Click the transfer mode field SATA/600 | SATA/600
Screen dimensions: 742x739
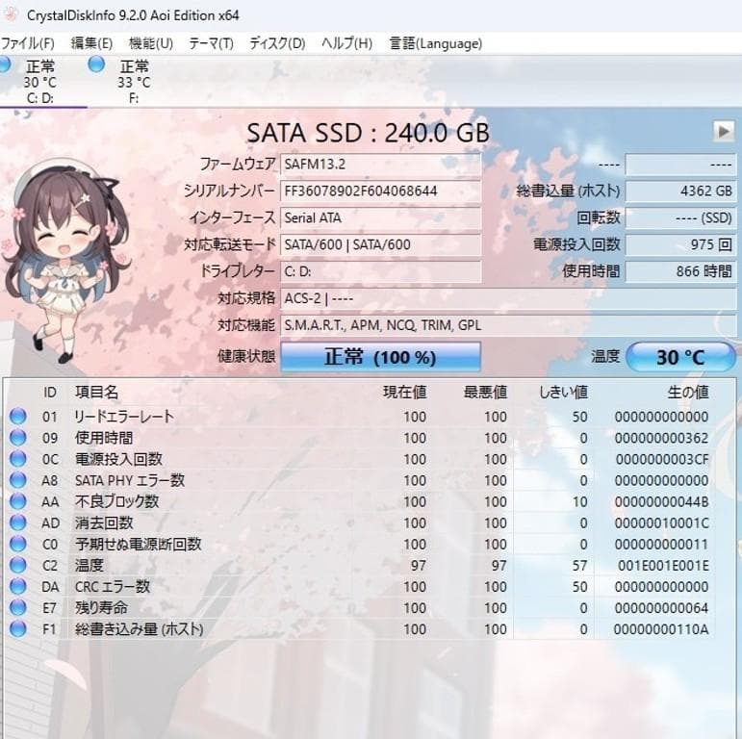(380, 244)
